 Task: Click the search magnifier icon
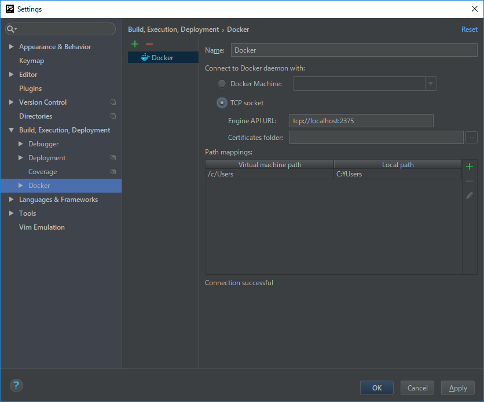[x=12, y=29]
